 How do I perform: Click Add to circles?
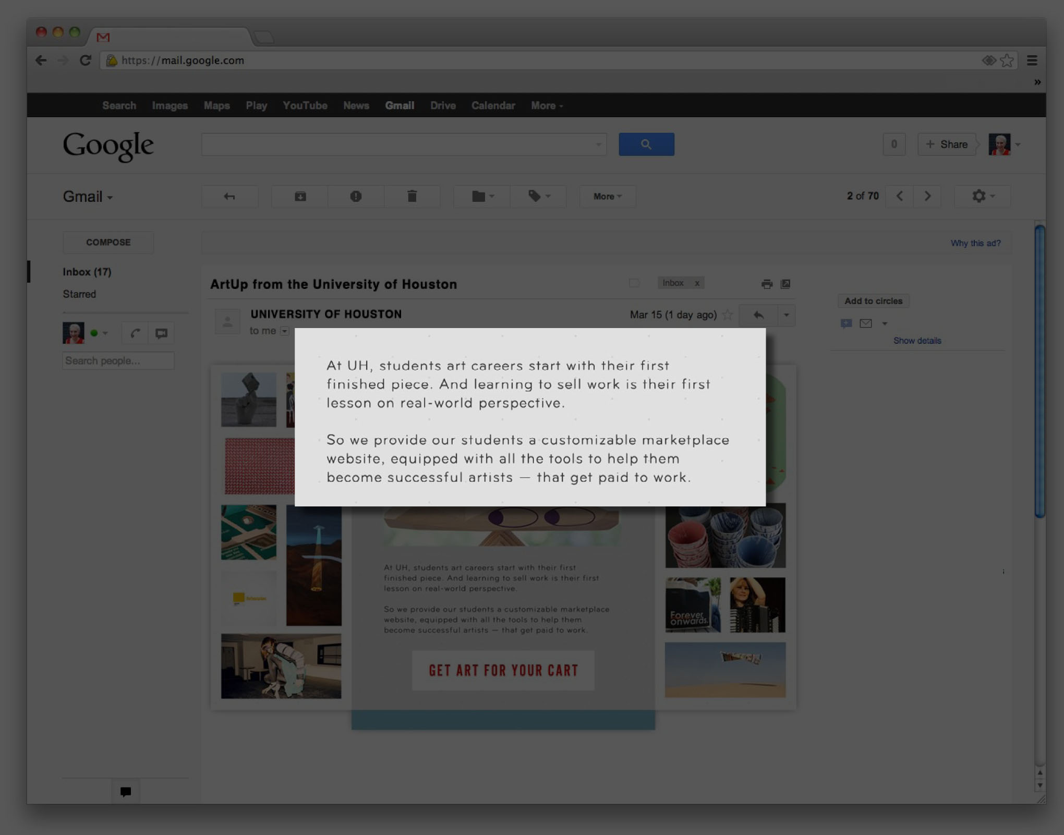click(873, 301)
